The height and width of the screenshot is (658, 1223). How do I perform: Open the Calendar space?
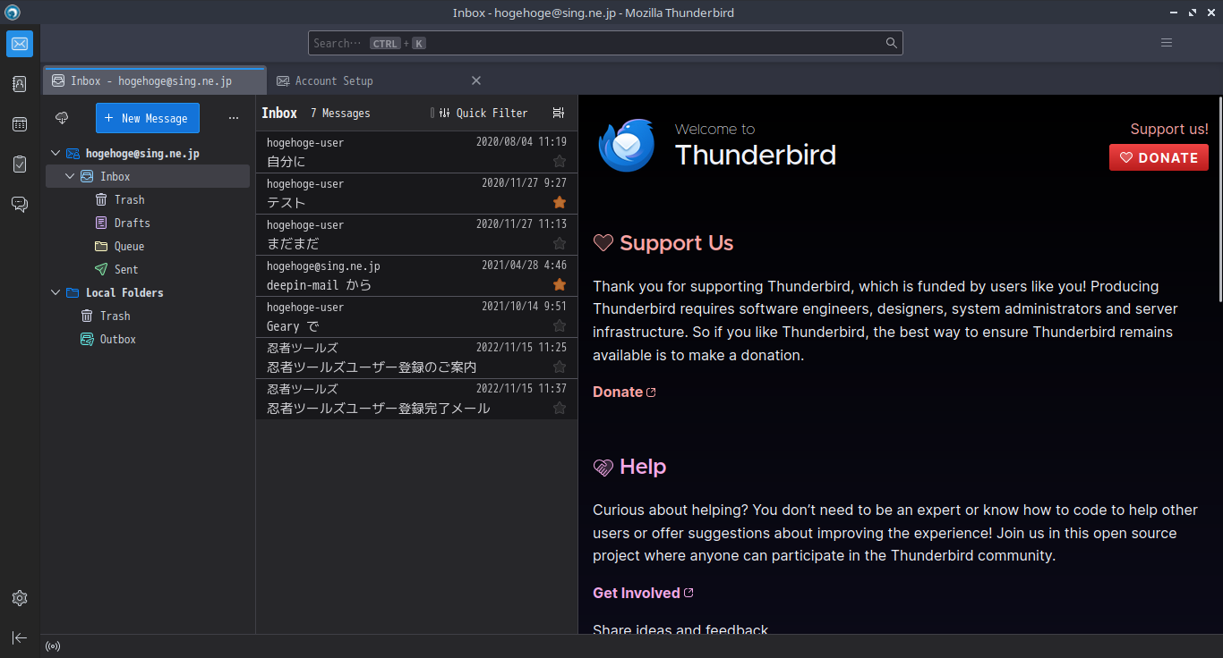coord(20,124)
